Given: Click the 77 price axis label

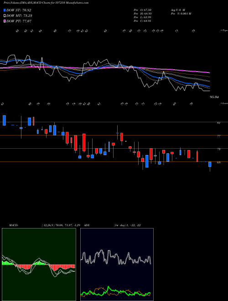Looking at the screenshot, I should [x=218, y=136].
